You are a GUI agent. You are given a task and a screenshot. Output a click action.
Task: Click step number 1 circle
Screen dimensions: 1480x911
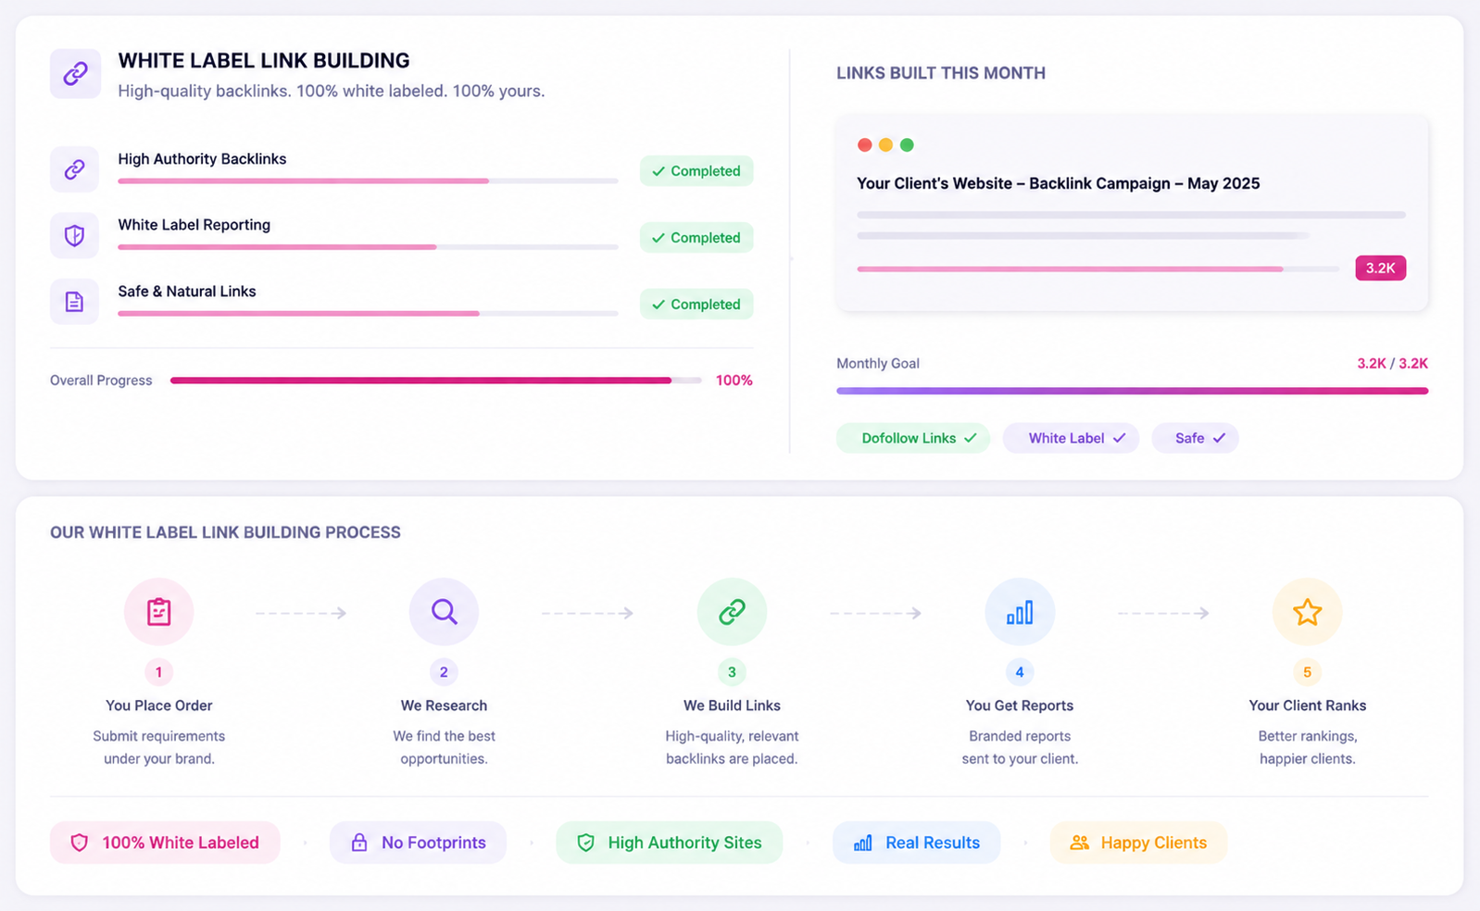coord(158,672)
